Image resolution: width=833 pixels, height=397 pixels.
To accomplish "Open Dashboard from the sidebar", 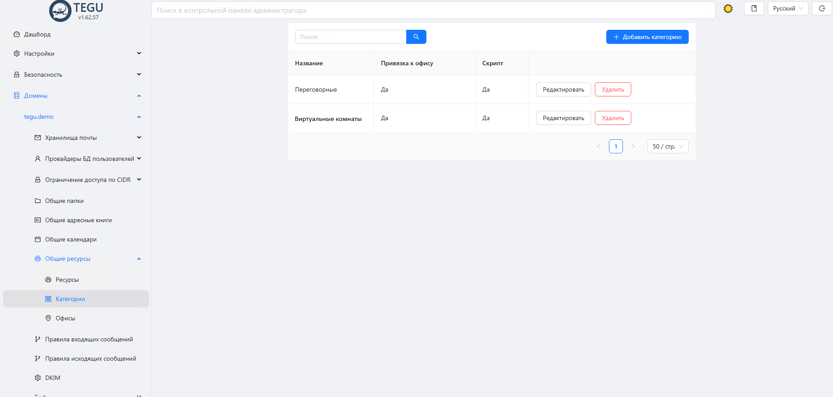I will 37,34.
